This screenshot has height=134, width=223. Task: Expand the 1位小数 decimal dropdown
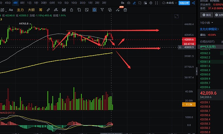pyautogui.click(x=207, y=23)
